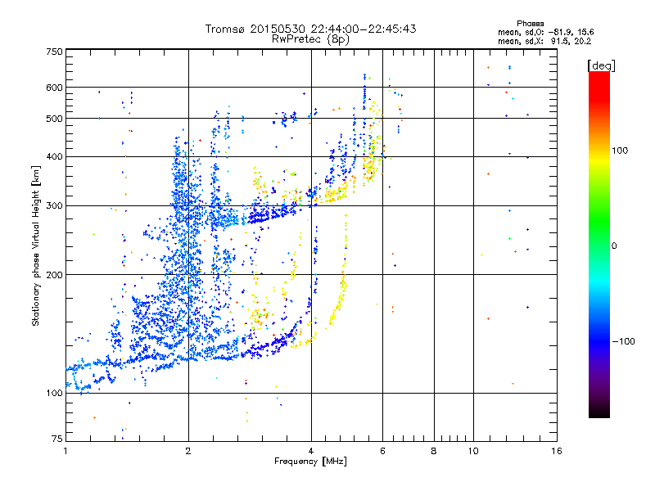Click x-axis tick label '10'
This screenshot has width=655, height=491.
473,451
